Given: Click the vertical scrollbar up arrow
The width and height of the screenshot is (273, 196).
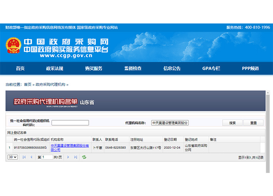Looking at the screenshot, I should [x=268, y=93].
